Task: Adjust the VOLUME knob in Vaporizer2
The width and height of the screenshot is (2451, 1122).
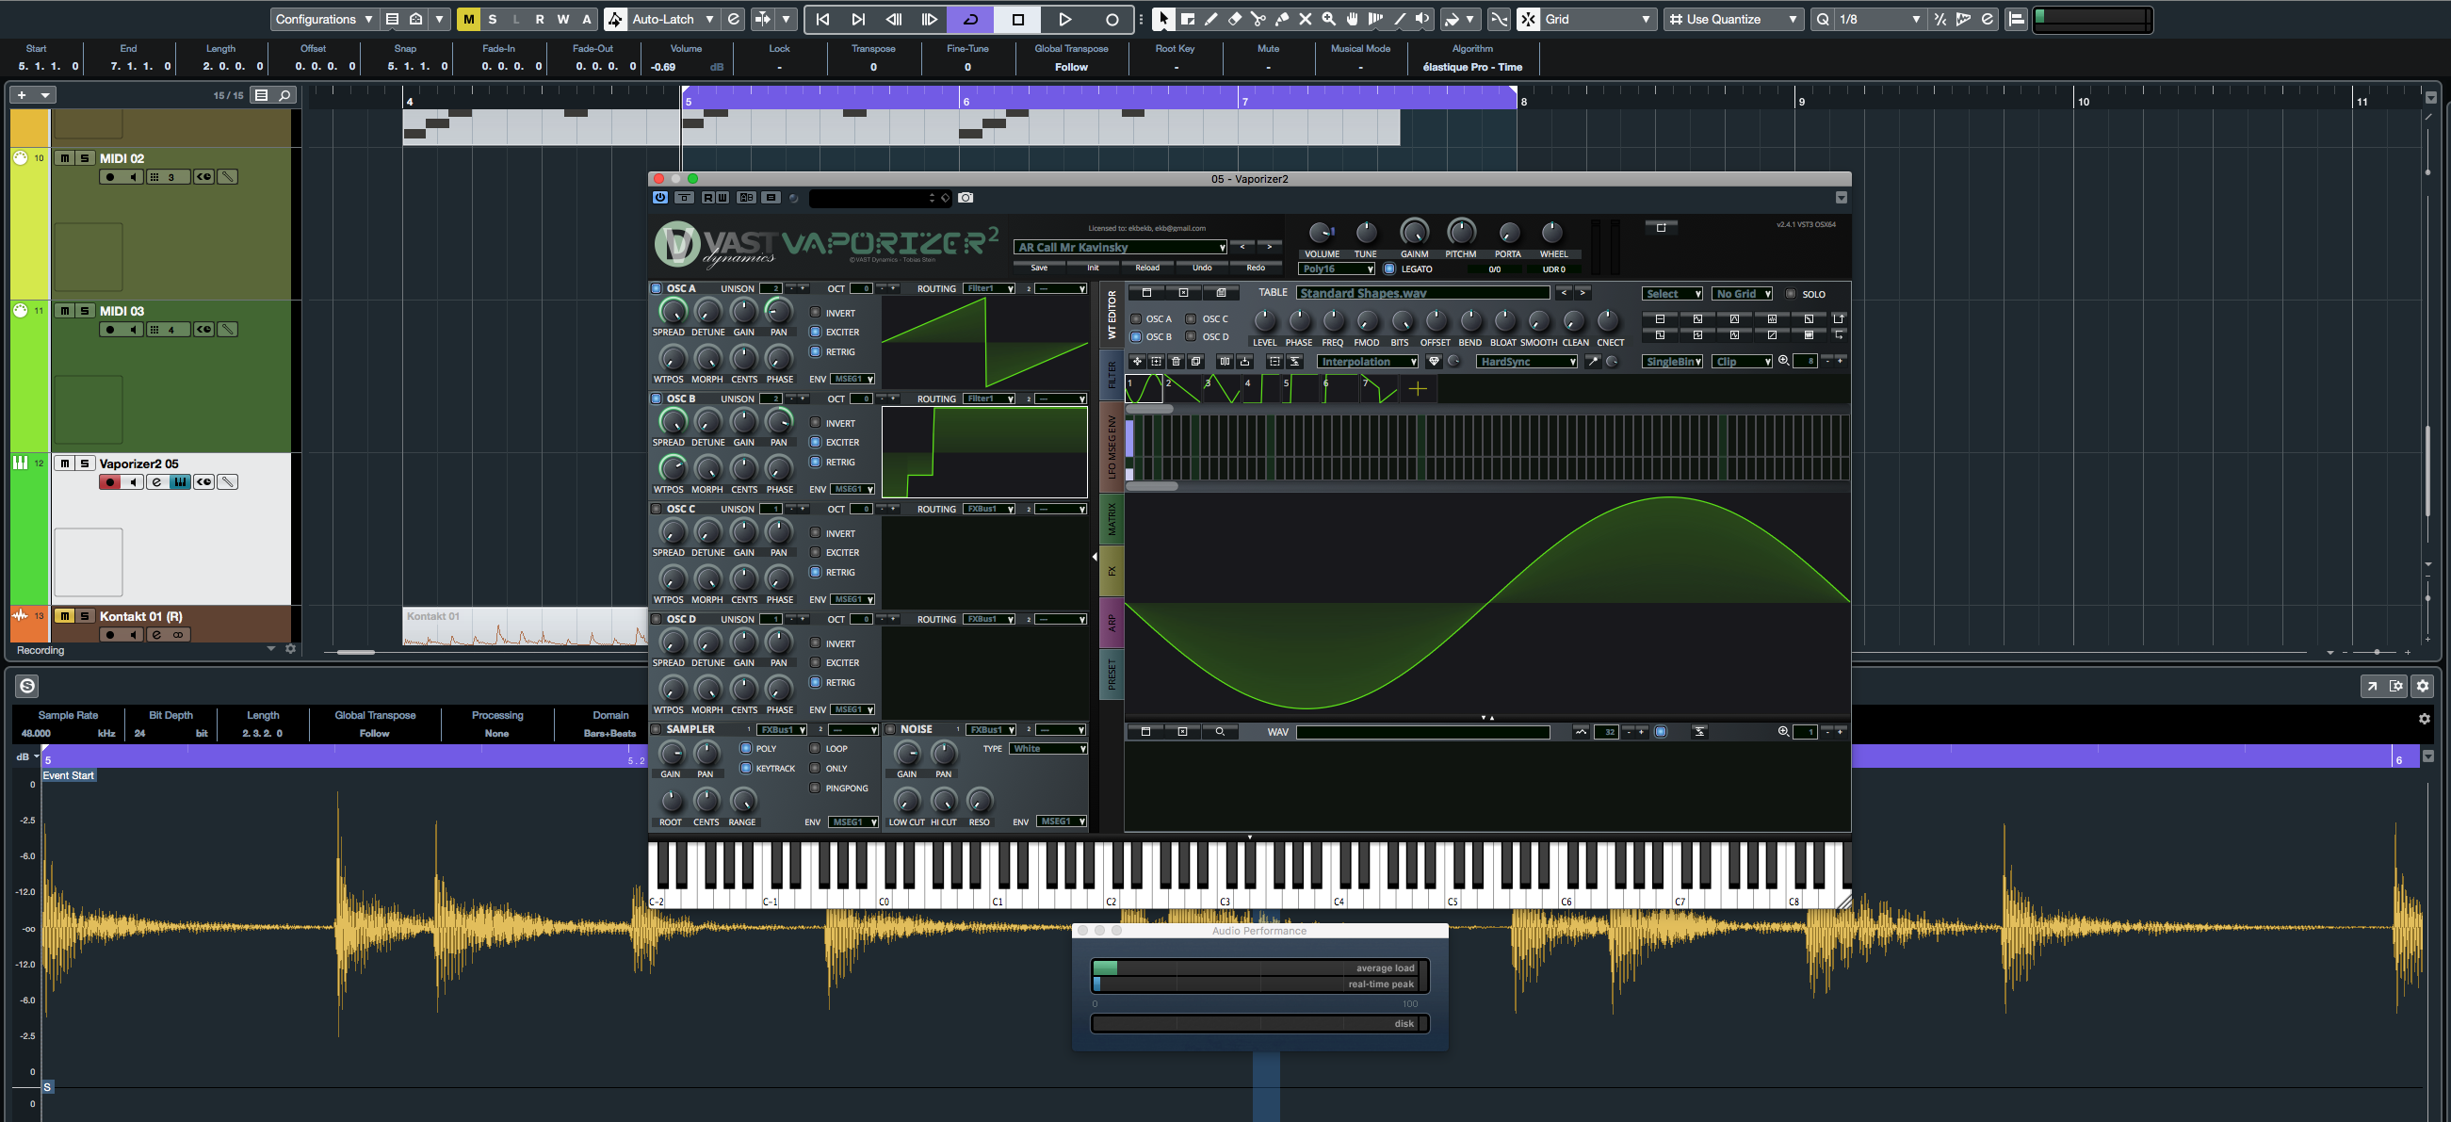Action: point(1320,233)
